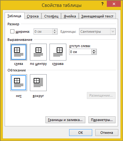Click the "Единицы:" label
The image size is (123, 141).
[68, 32]
